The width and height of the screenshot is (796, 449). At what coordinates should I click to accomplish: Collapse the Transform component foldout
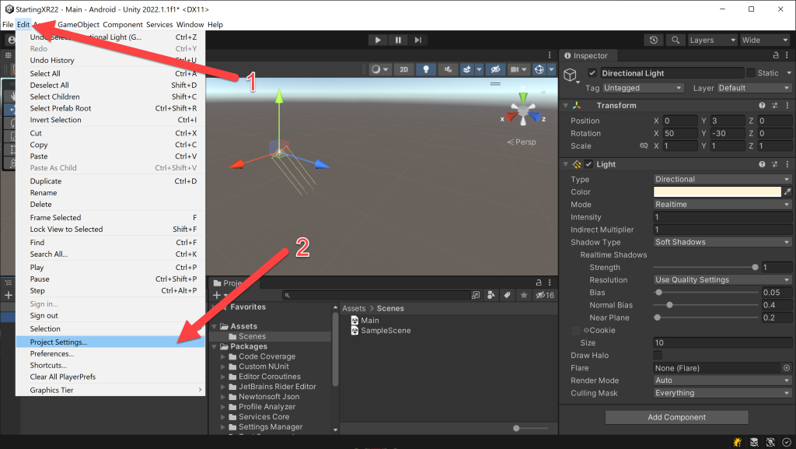[566, 106]
